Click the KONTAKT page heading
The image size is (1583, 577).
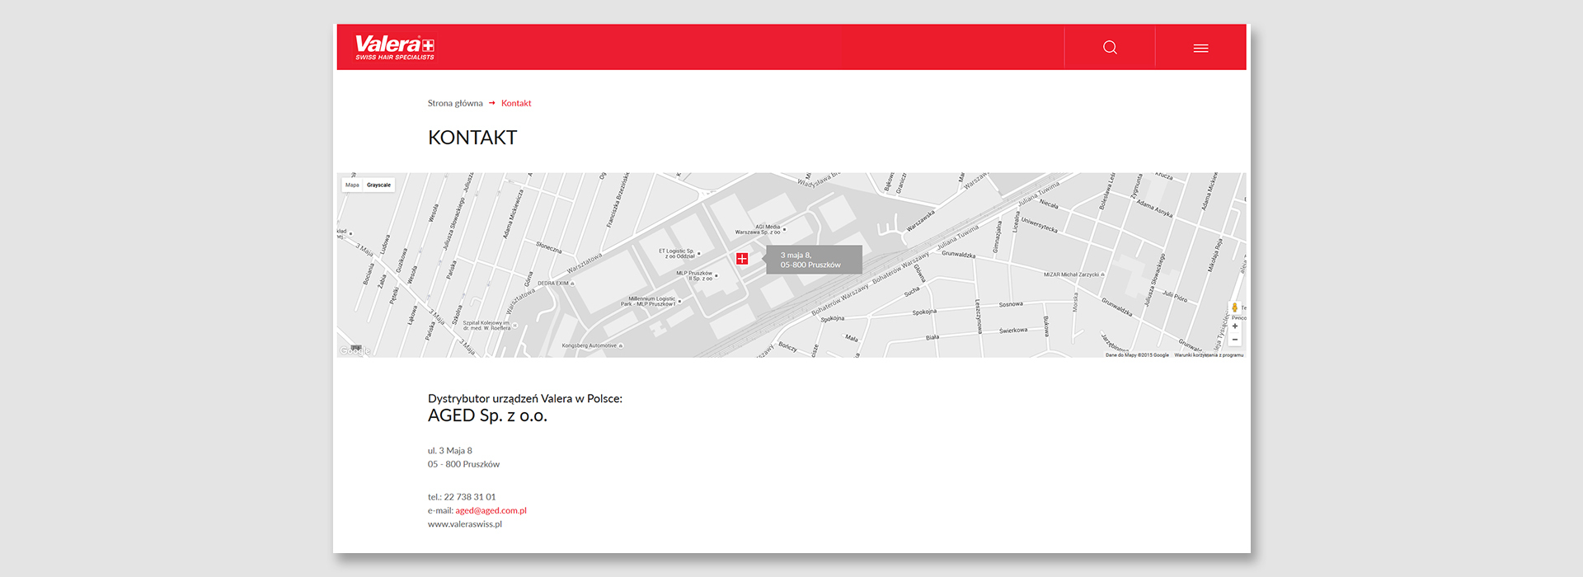click(x=472, y=138)
